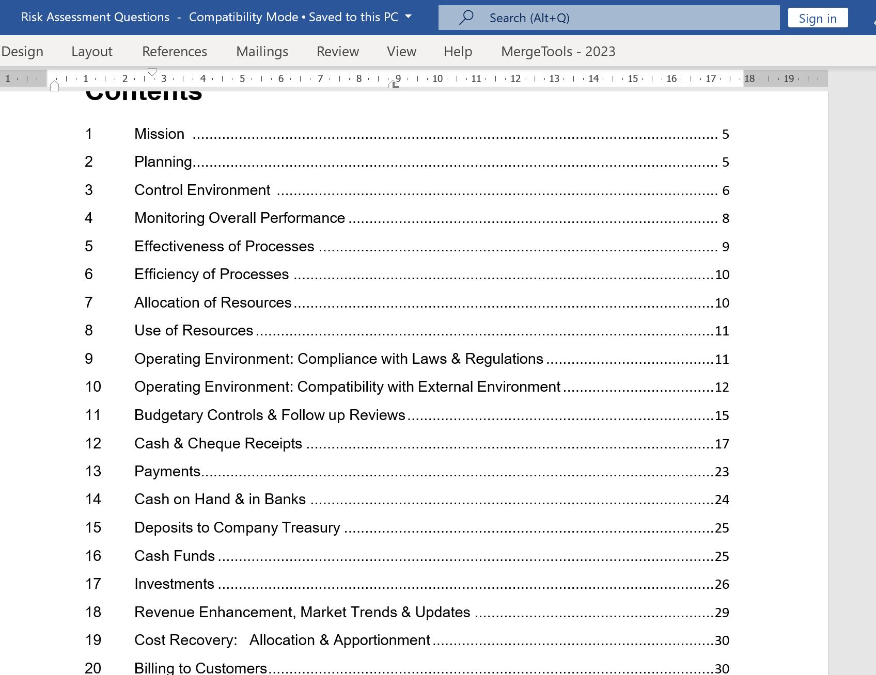Go to the Review tab
Viewport: 876px width, 675px height.
point(337,52)
